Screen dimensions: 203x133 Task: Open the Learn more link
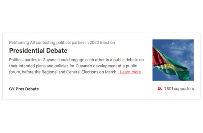130,72
